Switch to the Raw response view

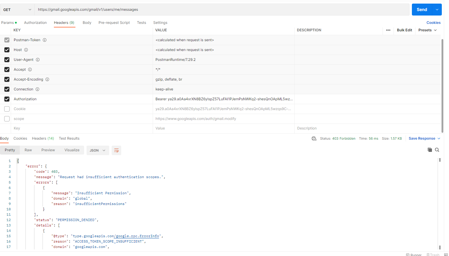click(x=28, y=150)
